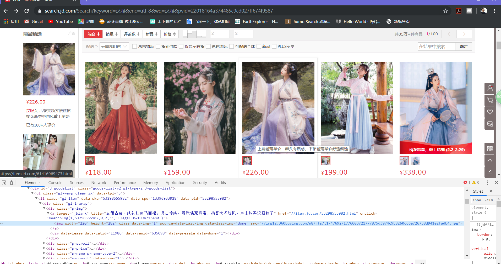Go back to the previous page

point(6,11)
